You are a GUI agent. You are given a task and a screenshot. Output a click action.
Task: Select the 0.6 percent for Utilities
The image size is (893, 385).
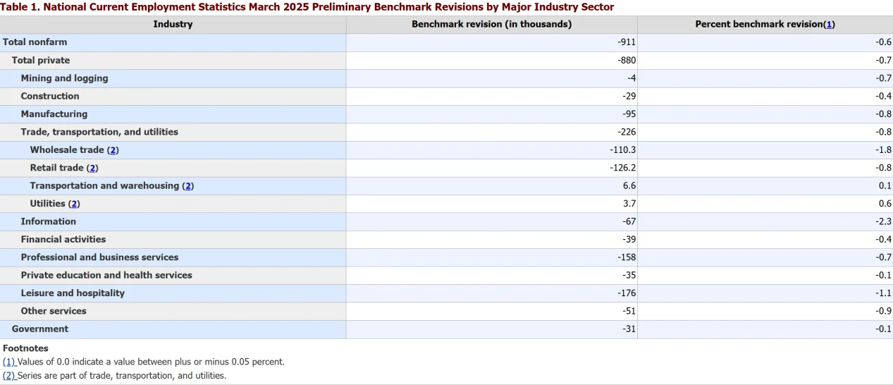pos(885,204)
